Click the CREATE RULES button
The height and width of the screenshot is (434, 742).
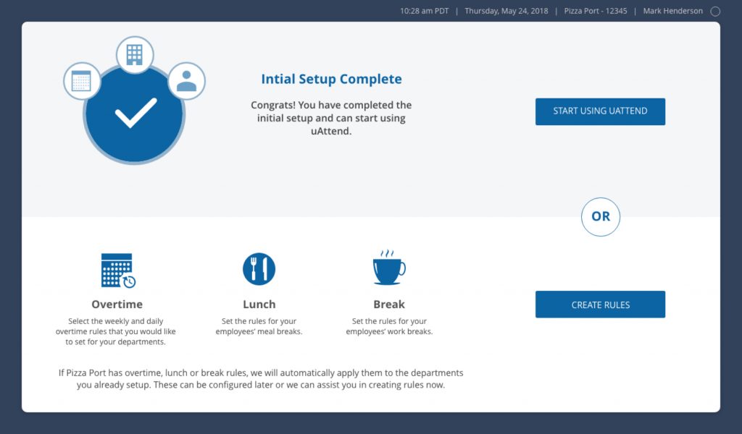click(600, 305)
